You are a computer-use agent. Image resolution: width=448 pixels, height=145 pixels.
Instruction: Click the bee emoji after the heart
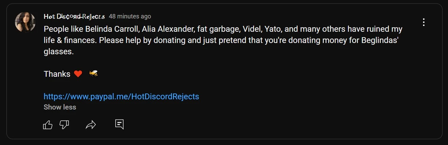(x=93, y=74)
